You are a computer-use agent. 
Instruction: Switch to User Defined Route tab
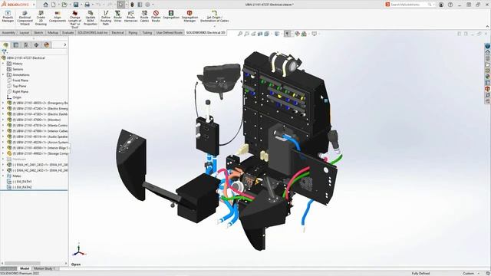(170, 32)
